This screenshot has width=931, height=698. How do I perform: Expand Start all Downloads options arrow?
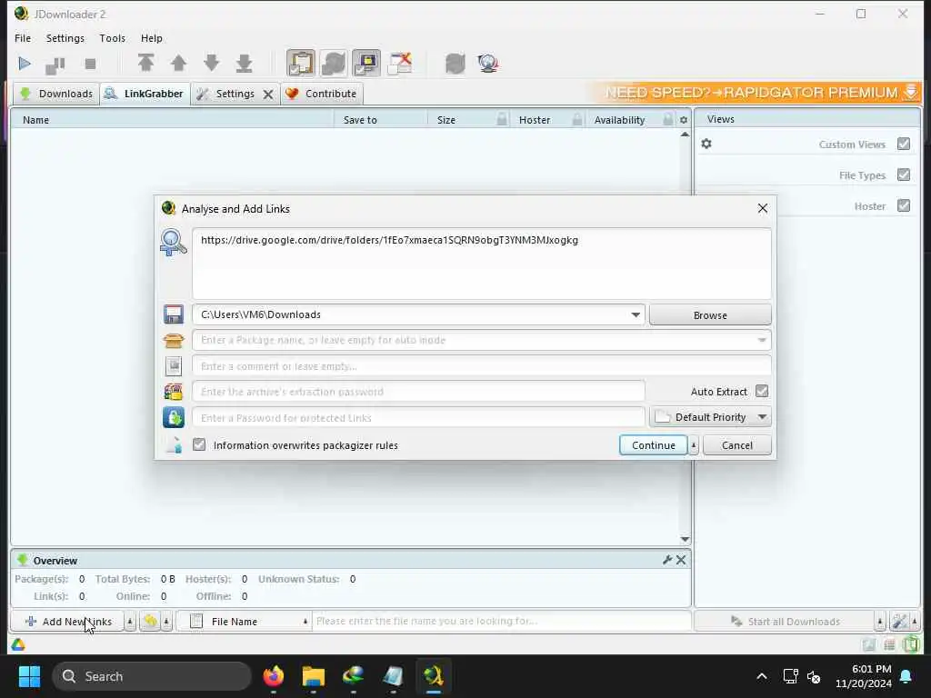pyautogui.click(x=880, y=622)
